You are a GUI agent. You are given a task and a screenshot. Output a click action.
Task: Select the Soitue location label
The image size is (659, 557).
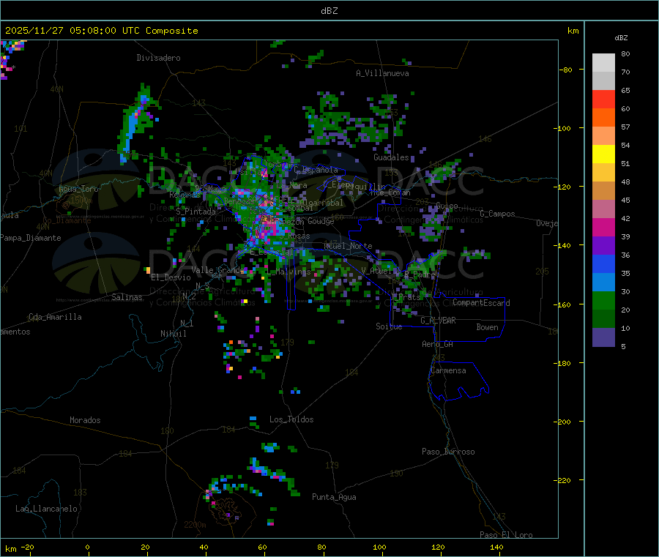point(389,326)
